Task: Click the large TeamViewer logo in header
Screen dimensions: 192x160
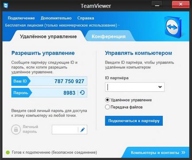Action: pyautogui.click(x=173, y=27)
